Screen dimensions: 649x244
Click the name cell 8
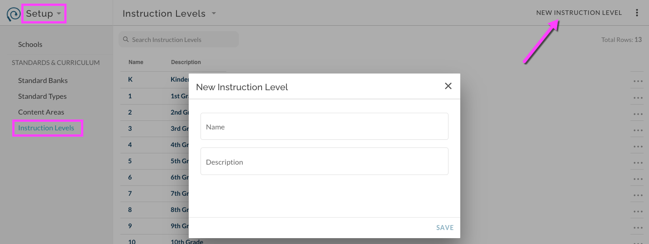pos(130,210)
